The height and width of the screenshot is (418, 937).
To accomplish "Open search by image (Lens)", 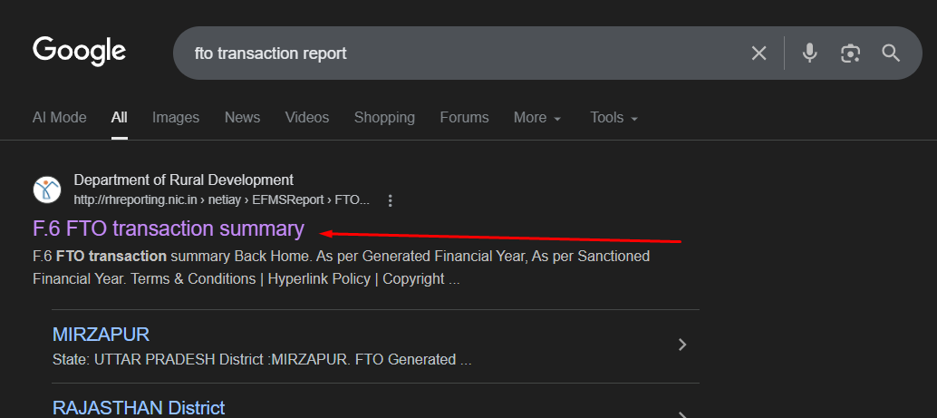I will (x=850, y=53).
